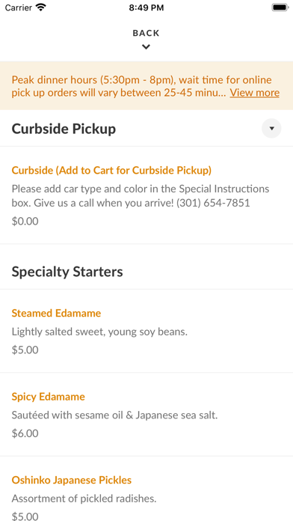
Task: Tap the Specialty Starters section heading
Action: (67, 272)
